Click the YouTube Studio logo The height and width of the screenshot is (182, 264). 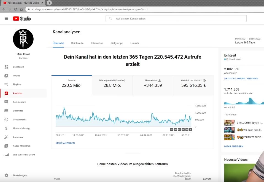pyautogui.click(x=22, y=18)
